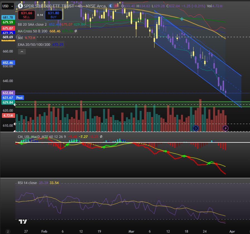Click the 631.80 BUY button
Screen dimensions: 250x234
[54, 15]
